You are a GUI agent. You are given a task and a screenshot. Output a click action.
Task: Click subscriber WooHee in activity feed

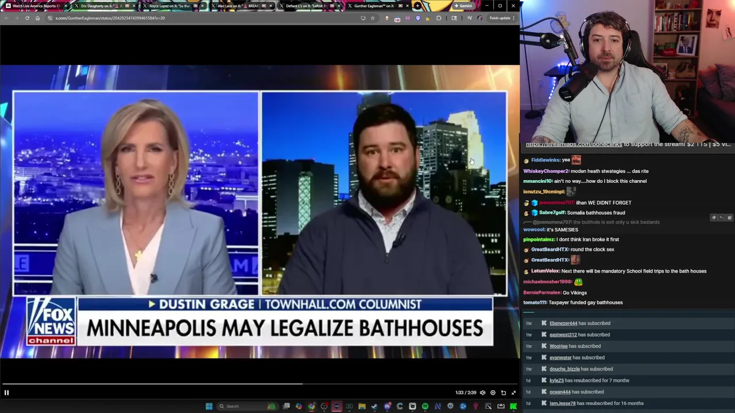(558, 346)
